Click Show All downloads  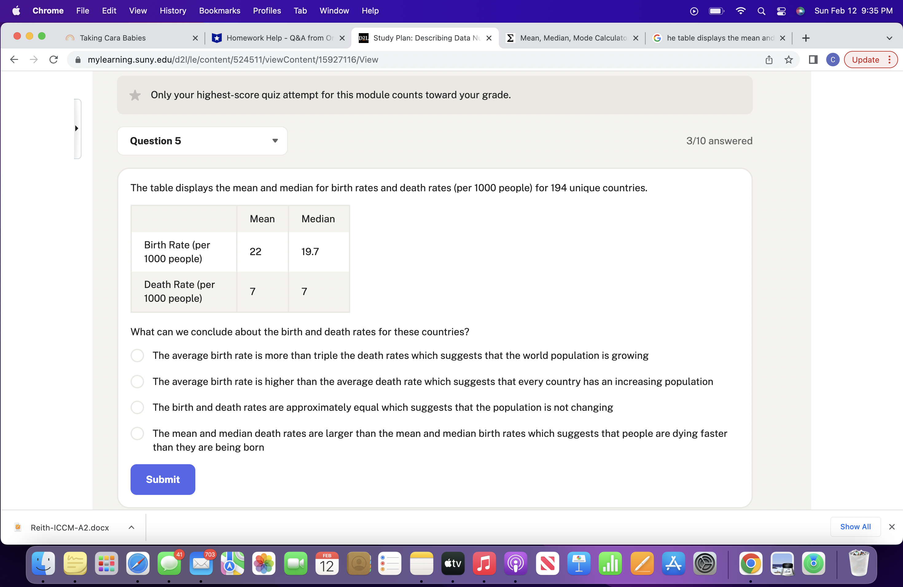pyautogui.click(x=855, y=527)
